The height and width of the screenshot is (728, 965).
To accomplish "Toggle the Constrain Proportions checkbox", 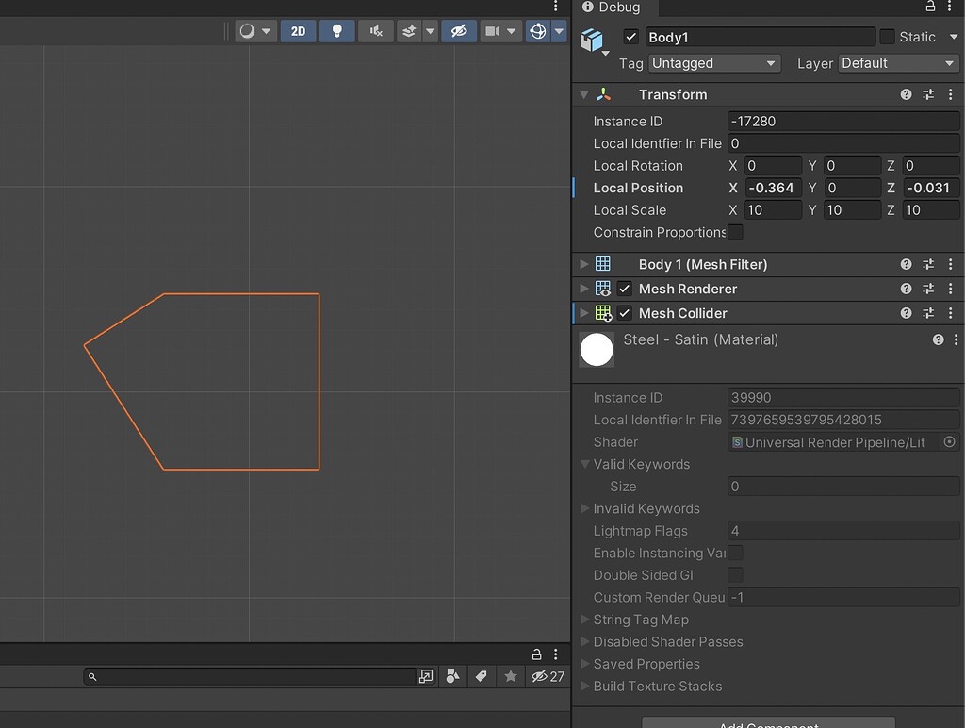I will pyautogui.click(x=735, y=232).
